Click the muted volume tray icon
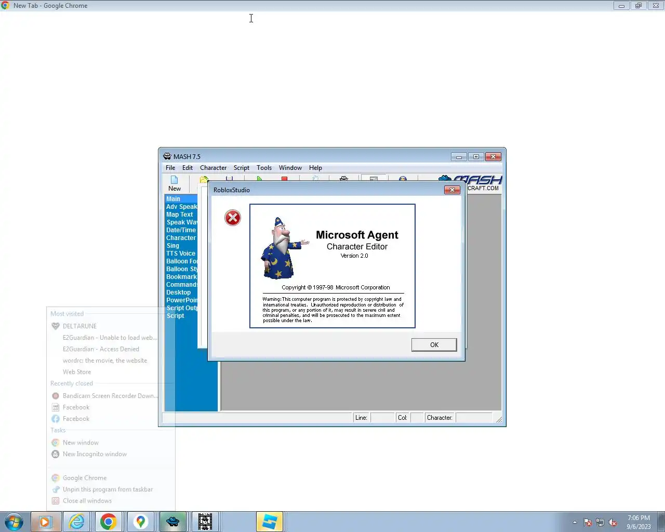 [x=613, y=523]
